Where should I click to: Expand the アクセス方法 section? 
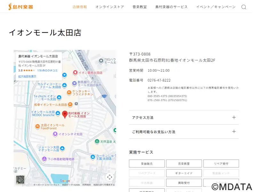pyautogui.click(x=184, y=117)
